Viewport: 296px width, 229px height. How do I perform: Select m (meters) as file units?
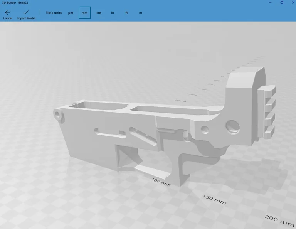point(140,13)
